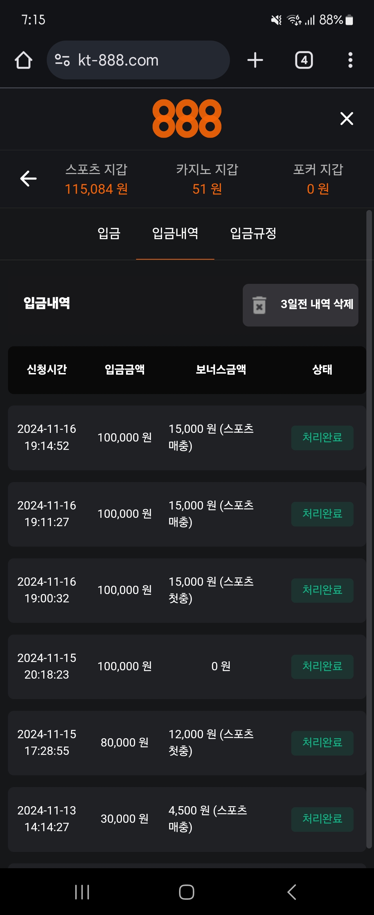The width and height of the screenshot is (374, 915).
Task: Open the browser three-dot menu
Action: [350, 60]
